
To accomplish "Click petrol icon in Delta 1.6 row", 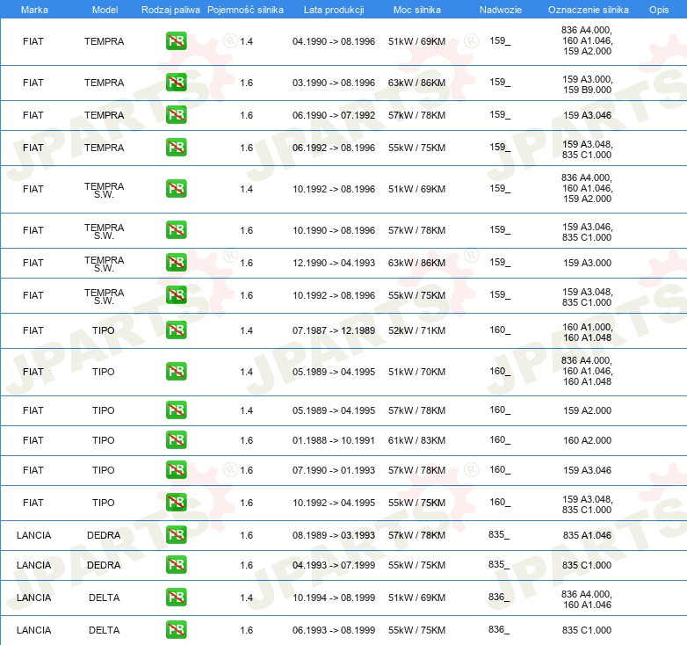I will pyautogui.click(x=176, y=630).
